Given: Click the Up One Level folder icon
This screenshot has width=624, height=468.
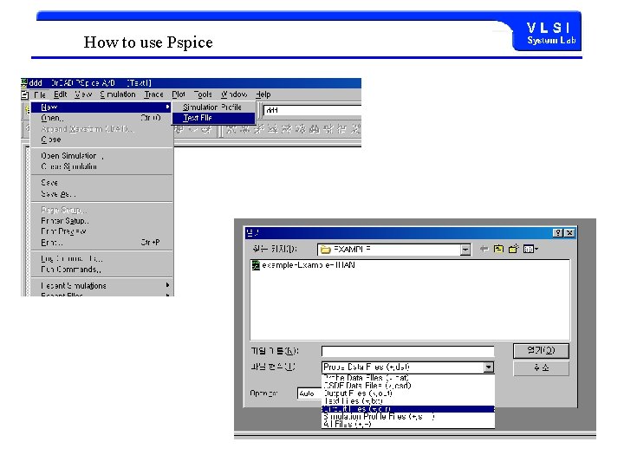Looking at the screenshot, I should coord(498,249).
